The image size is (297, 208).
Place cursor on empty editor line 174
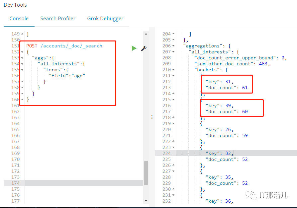pos(84,183)
